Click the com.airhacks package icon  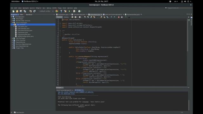point(15,25)
